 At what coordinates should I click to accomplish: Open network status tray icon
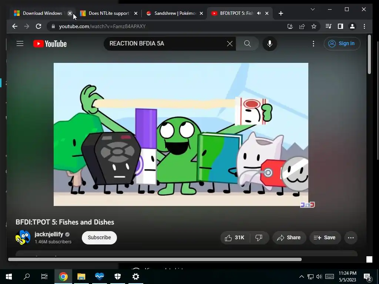coord(311,277)
